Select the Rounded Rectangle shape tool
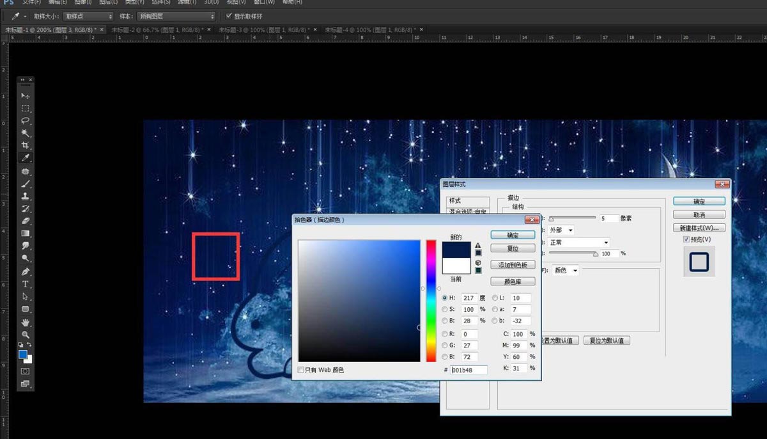The width and height of the screenshot is (767, 439). point(26,309)
